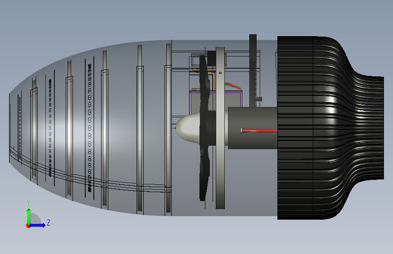Click the blue Z axis arrow of the triad
This screenshot has height=254, width=393.
pos(38,225)
